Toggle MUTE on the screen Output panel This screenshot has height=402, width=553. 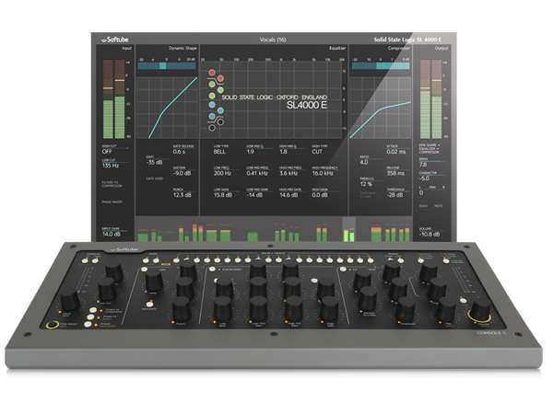click(439, 206)
